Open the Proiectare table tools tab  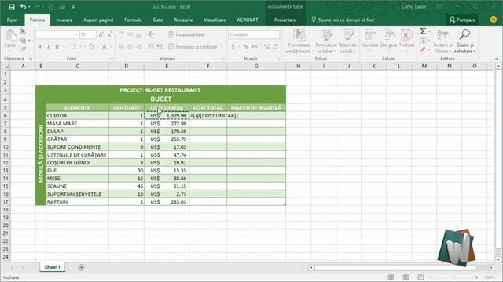(x=285, y=20)
